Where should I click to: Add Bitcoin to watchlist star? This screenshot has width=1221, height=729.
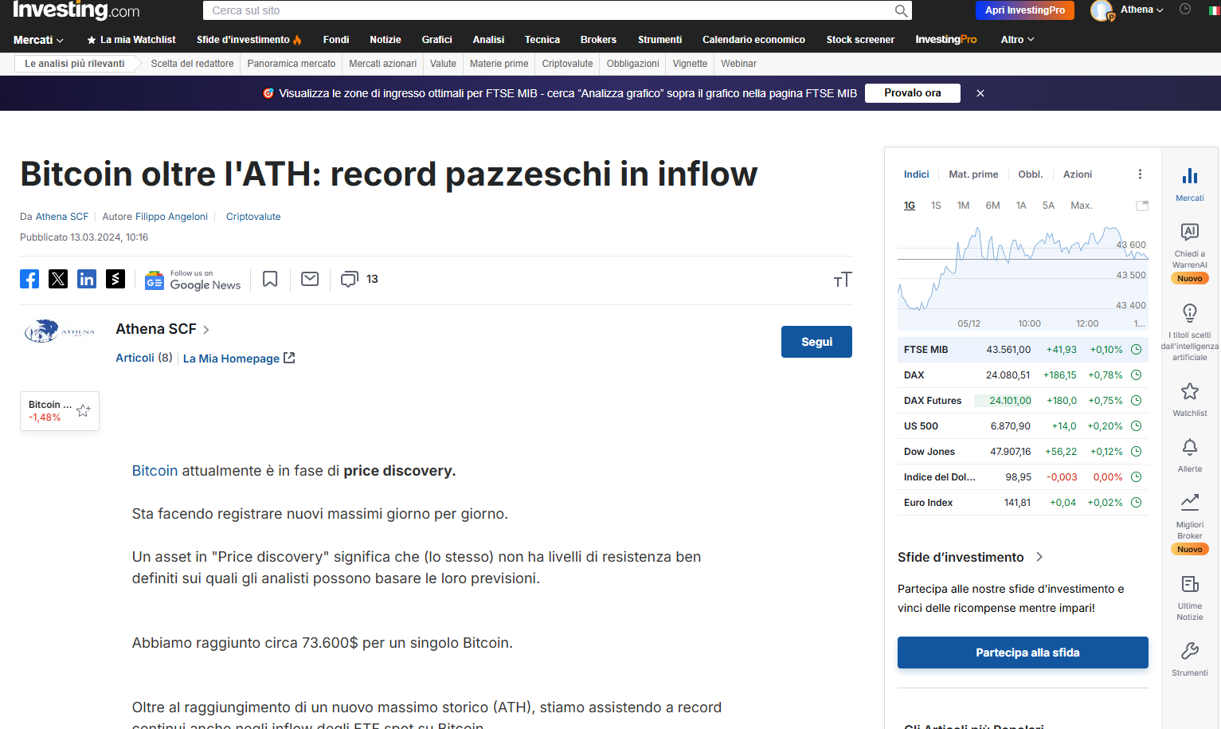tap(84, 411)
